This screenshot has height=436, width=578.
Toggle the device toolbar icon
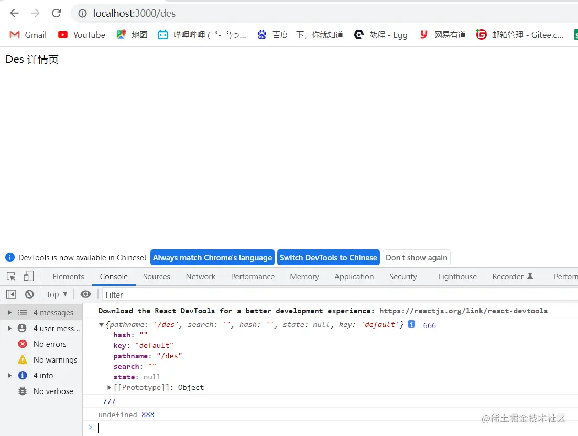pyautogui.click(x=29, y=276)
